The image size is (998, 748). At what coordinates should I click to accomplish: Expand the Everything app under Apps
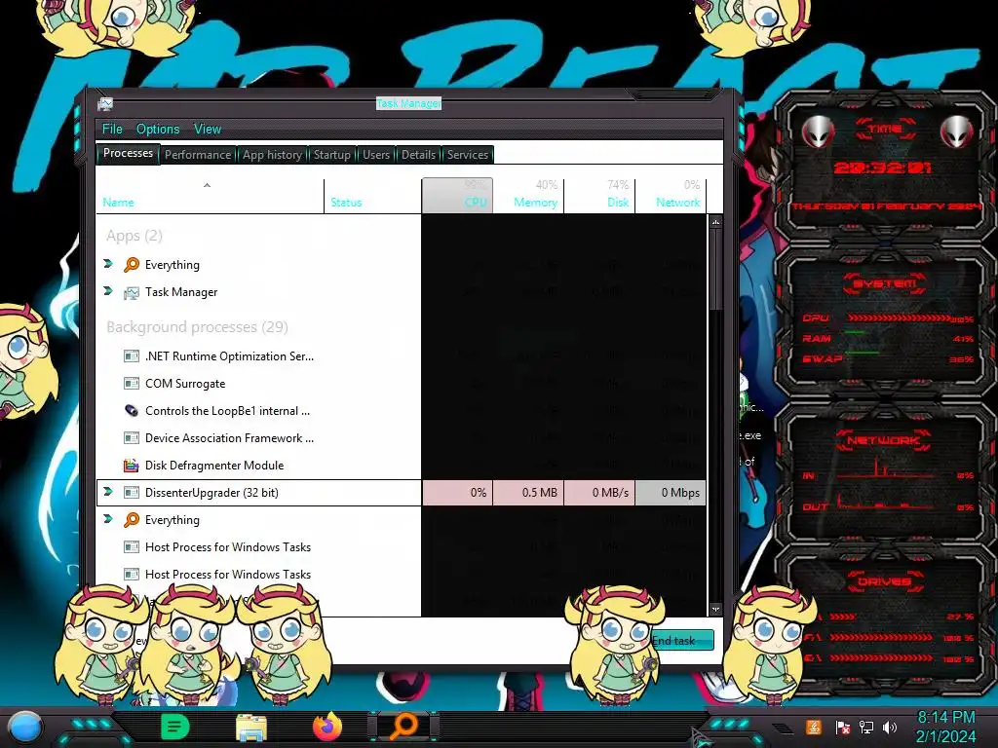click(108, 264)
